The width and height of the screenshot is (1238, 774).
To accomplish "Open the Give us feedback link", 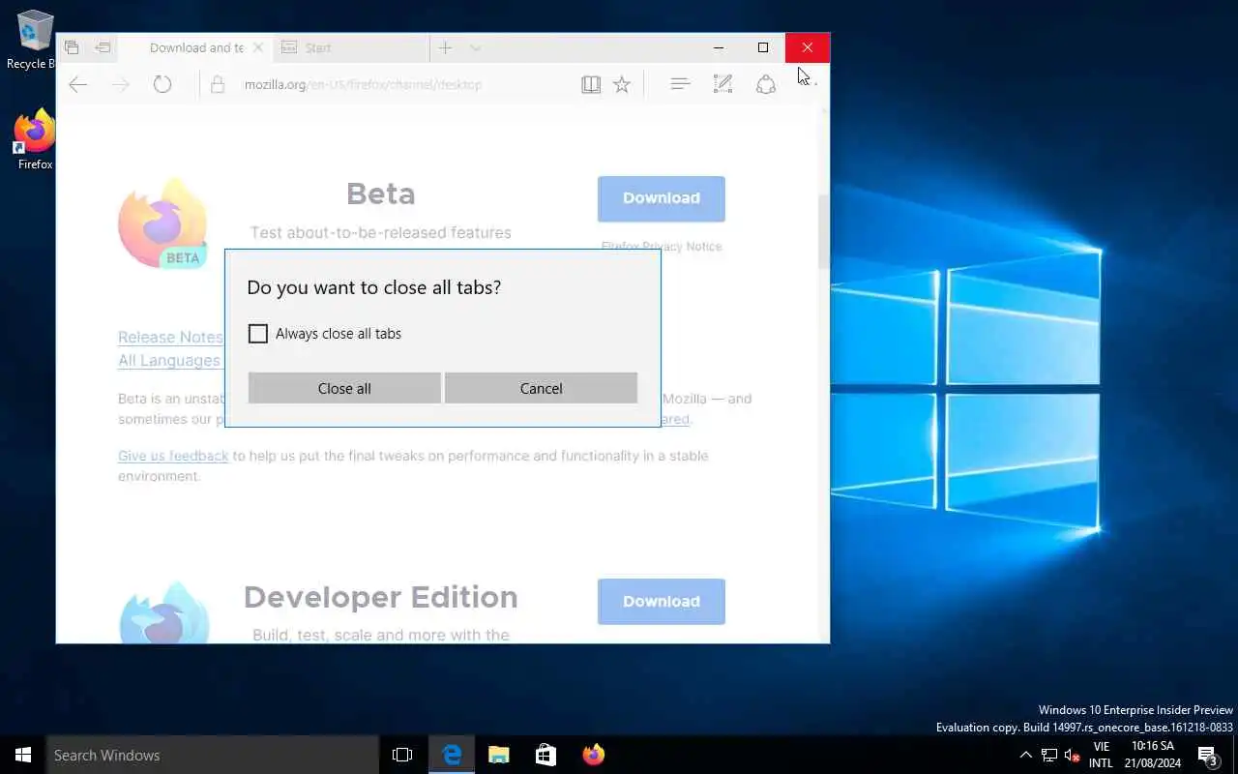I will click(x=173, y=456).
